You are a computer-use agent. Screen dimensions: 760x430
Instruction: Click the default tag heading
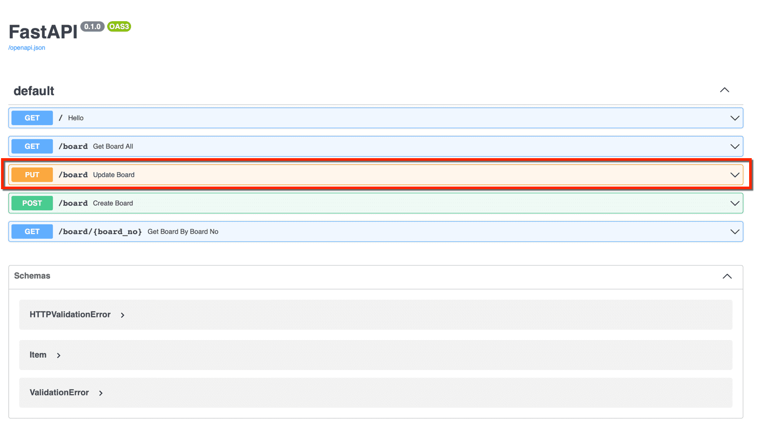tap(33, 91)
